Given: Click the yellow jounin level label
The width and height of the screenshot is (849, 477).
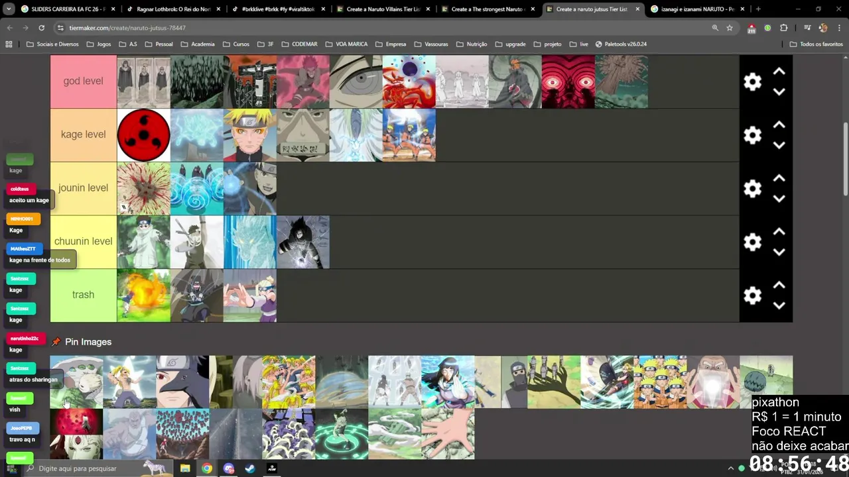Looking at the screenshot, I should 83,188.
